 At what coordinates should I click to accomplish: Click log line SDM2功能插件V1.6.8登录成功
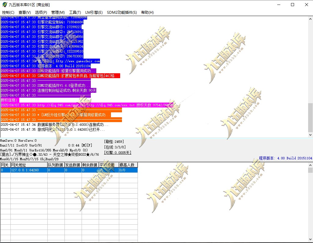coord(46,85)
